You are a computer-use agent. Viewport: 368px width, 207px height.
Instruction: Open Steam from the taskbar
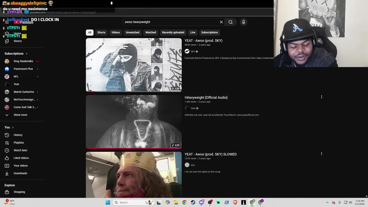[x=193, y=202]
